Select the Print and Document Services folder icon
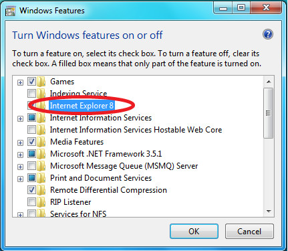The height and width of the screenshot is (251, 288). (41, 178)
